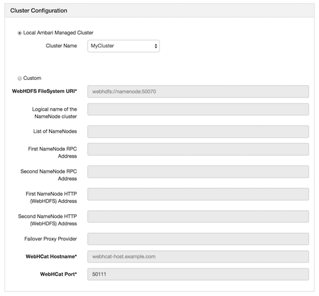This screenshot has height=296, width=319.
Task: Click the WebHCat Port field
Action: pos(198,274)
